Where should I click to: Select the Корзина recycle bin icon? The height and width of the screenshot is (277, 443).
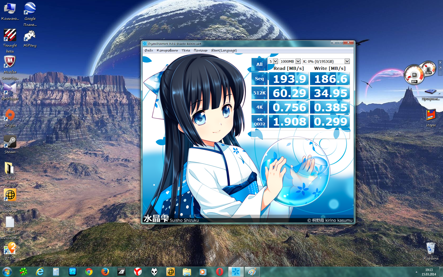pos(431,251)
